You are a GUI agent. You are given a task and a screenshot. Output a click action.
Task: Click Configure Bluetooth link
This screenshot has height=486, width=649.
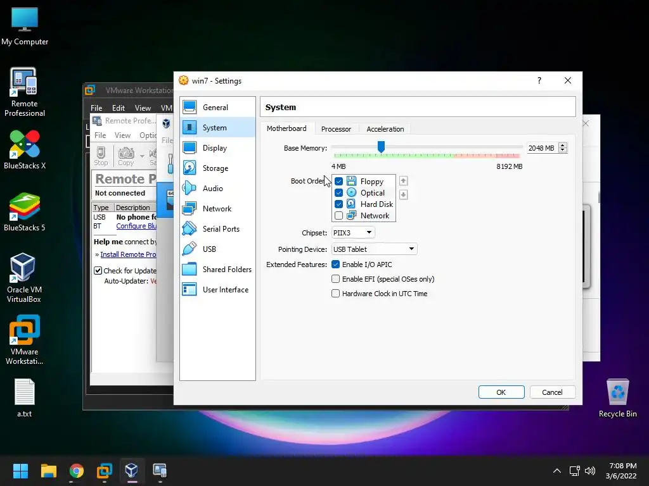[137, 226]
